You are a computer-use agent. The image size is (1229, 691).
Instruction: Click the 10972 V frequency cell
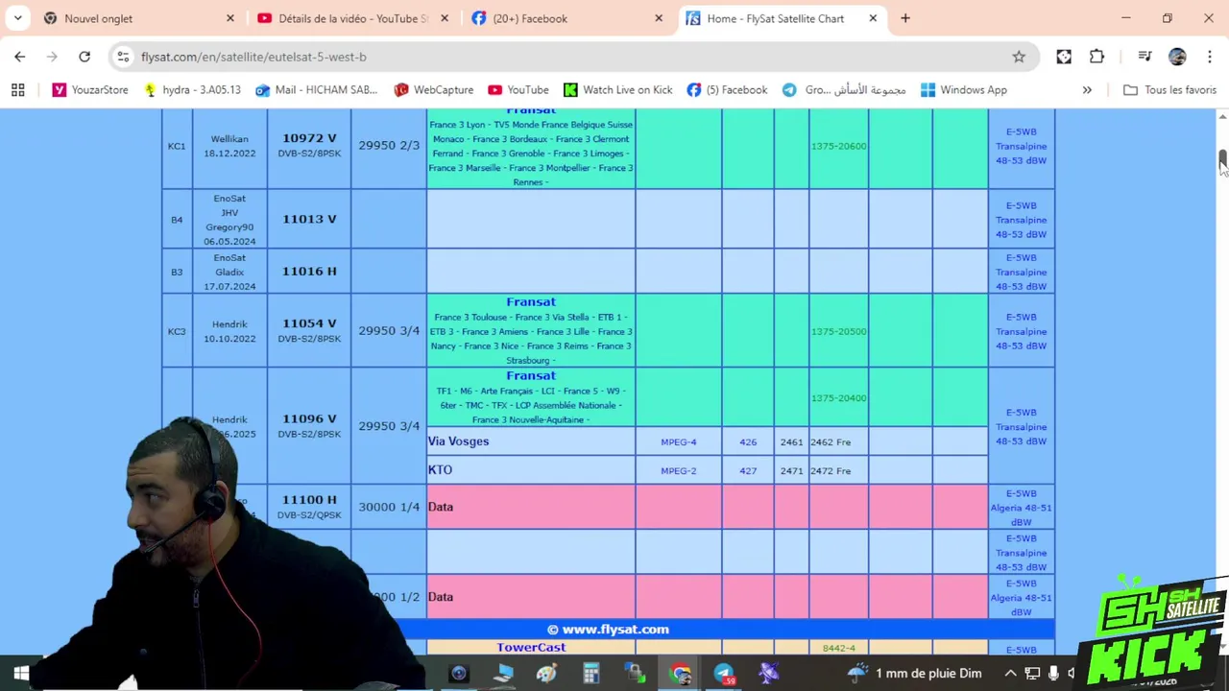click(309, 145)
